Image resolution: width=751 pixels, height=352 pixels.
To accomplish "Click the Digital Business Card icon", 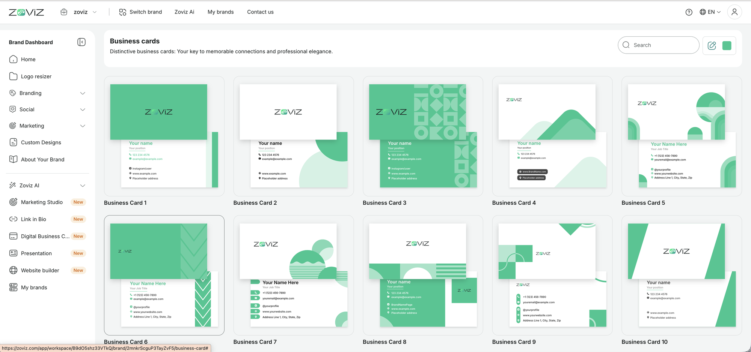I will (13, 236).
